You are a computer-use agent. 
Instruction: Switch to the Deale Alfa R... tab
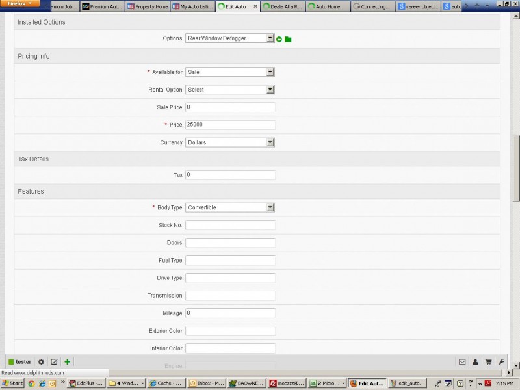coord(283,6)
